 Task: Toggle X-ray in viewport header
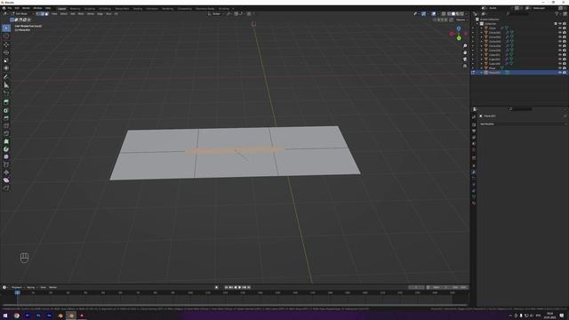click(443, 14)
